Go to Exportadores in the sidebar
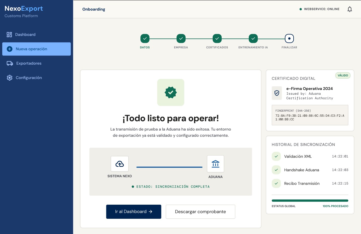 pyautogui.click(x=36, y=63)
